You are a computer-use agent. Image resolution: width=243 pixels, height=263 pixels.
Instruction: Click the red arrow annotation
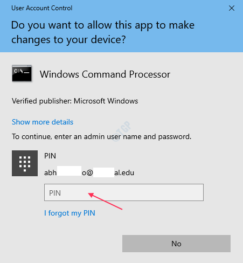pos(105,201)
